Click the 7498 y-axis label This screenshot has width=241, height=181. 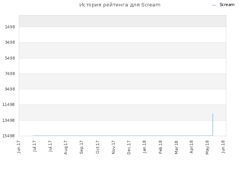click(x=10, y=74)
